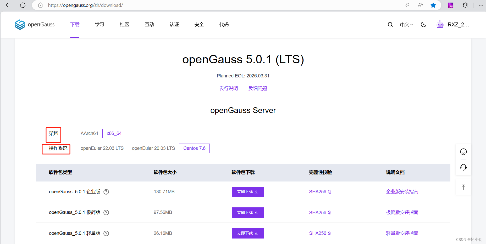
Task: Click the question mark beside openGauss_5.0.1 企业版
Action: [x=106, y=192]
